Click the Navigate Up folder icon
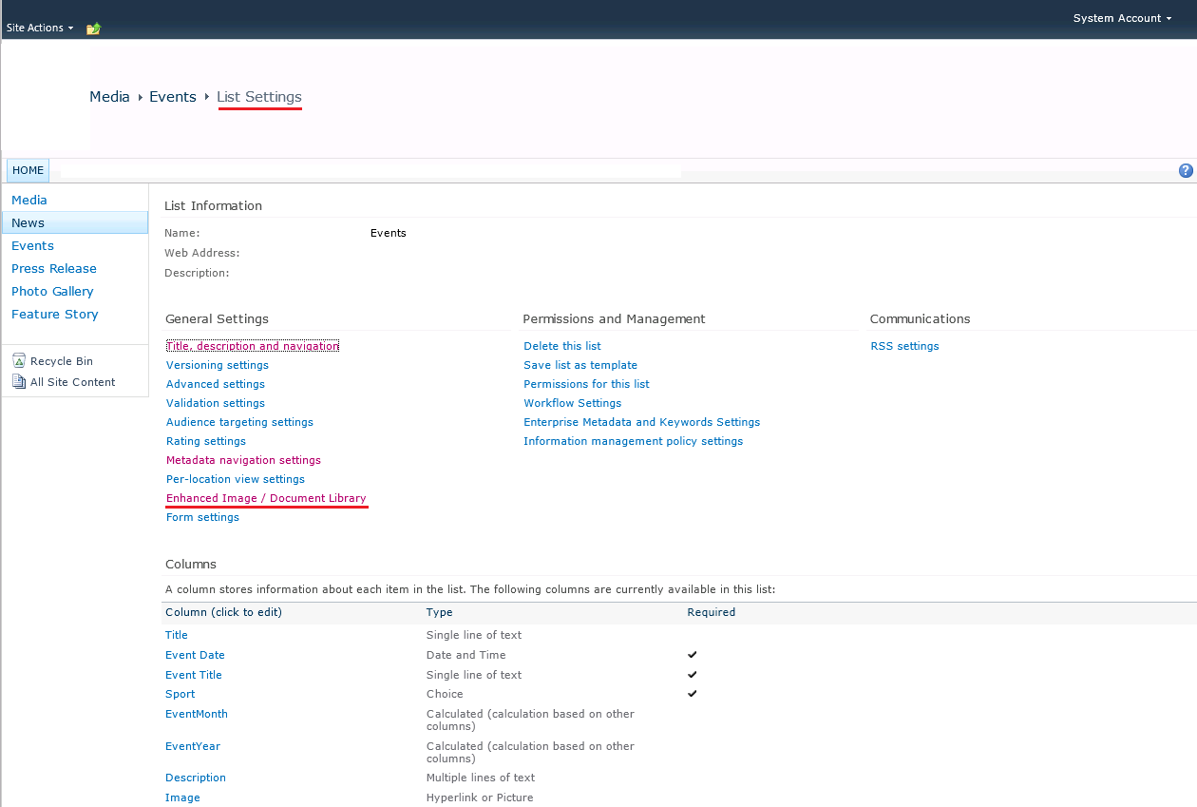 [93, 29]
